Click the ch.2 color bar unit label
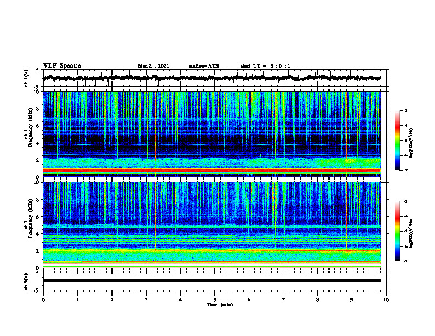This screenshot has height=336, width=435. click(x=411, y=233)
